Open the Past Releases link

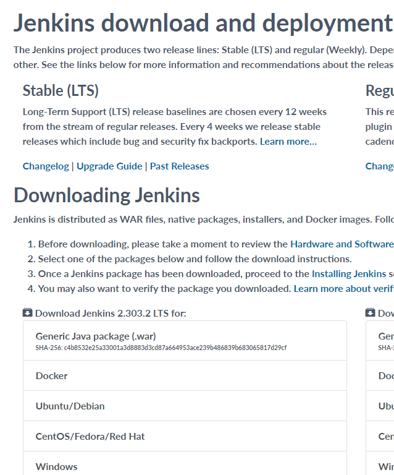179,166
